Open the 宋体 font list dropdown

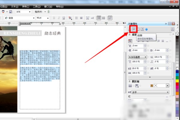point(34,18)
